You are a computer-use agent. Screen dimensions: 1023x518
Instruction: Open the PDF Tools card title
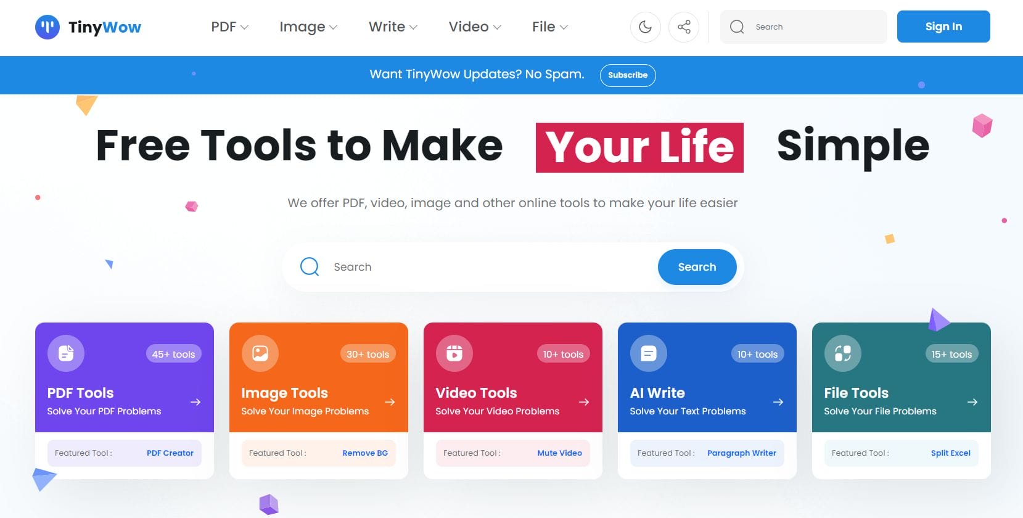coord(81,393)
